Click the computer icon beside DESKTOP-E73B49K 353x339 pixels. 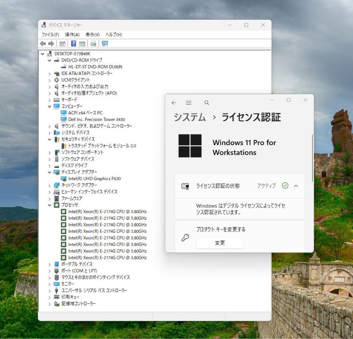click(50, 54)
